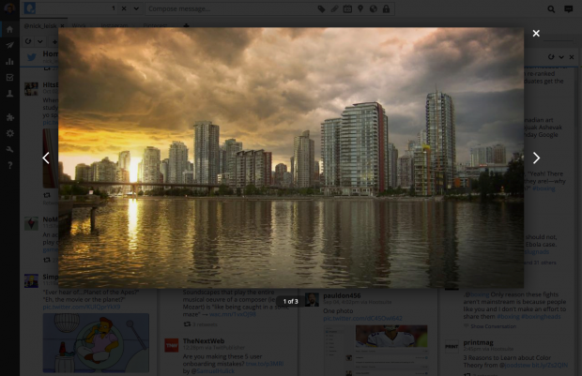Click the privacy lock icon
The image size is (582, 376).
tap(386, 8)
